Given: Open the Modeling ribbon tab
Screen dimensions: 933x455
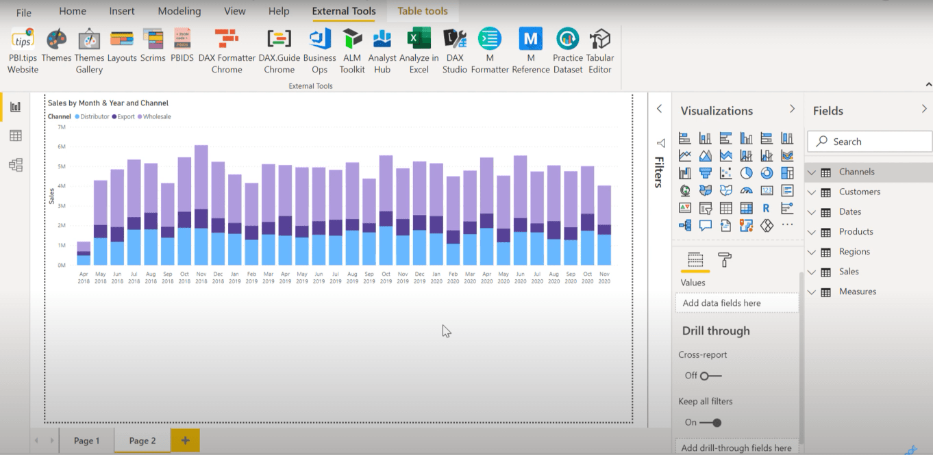Looking at the screenshot, I should pyautogui.click(x=179, y=11).
